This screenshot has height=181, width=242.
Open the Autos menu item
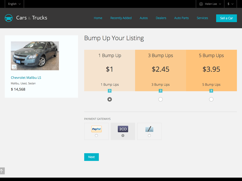[144, 18]
